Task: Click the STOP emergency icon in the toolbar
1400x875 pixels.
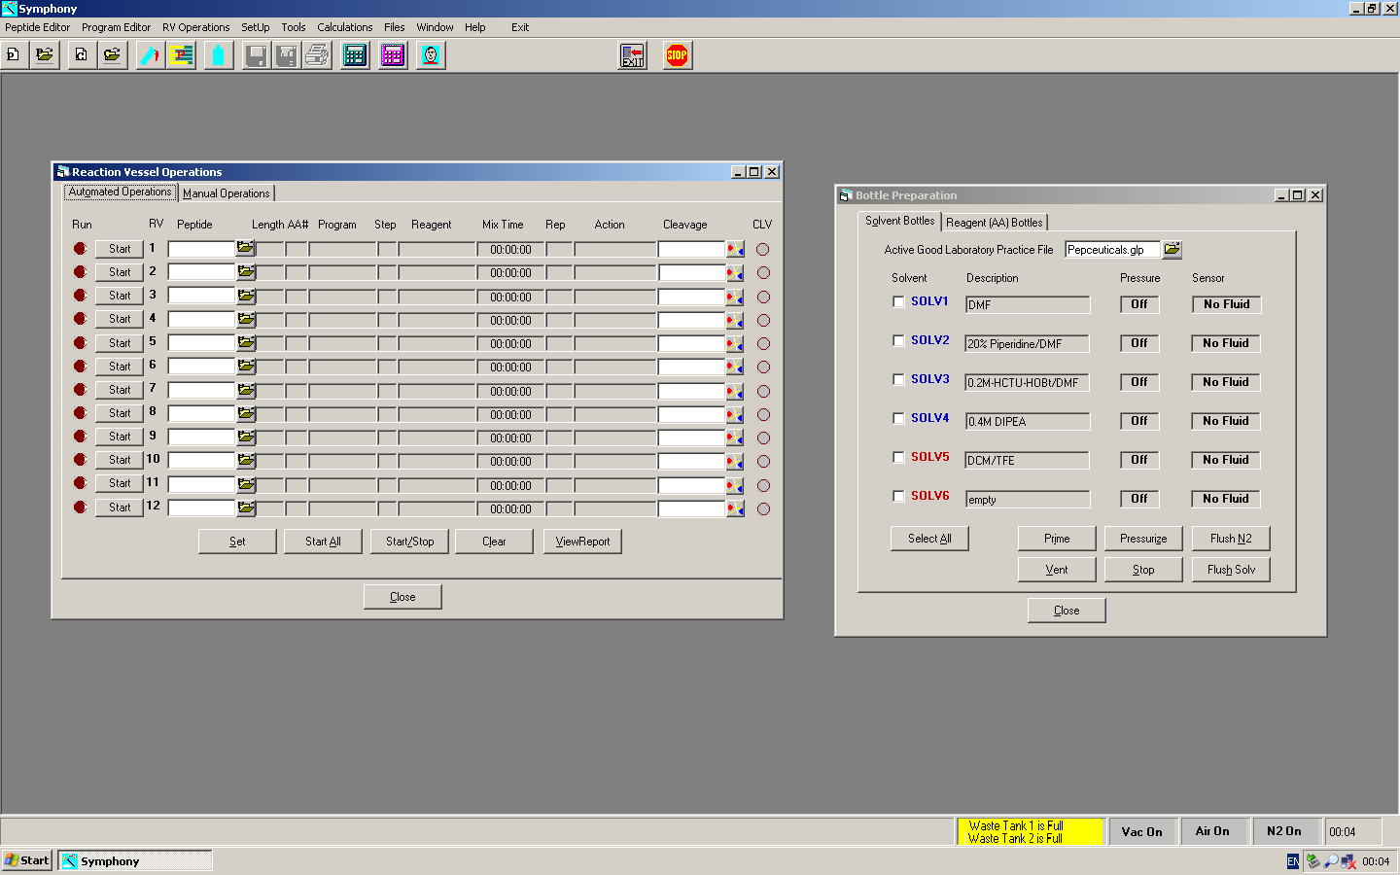Action: (x=677, y=55)
